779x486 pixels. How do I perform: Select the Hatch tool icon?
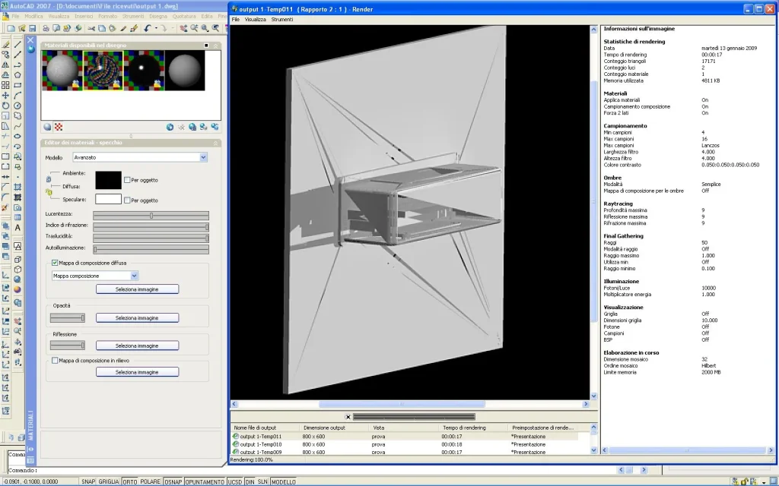click(17, 187)
